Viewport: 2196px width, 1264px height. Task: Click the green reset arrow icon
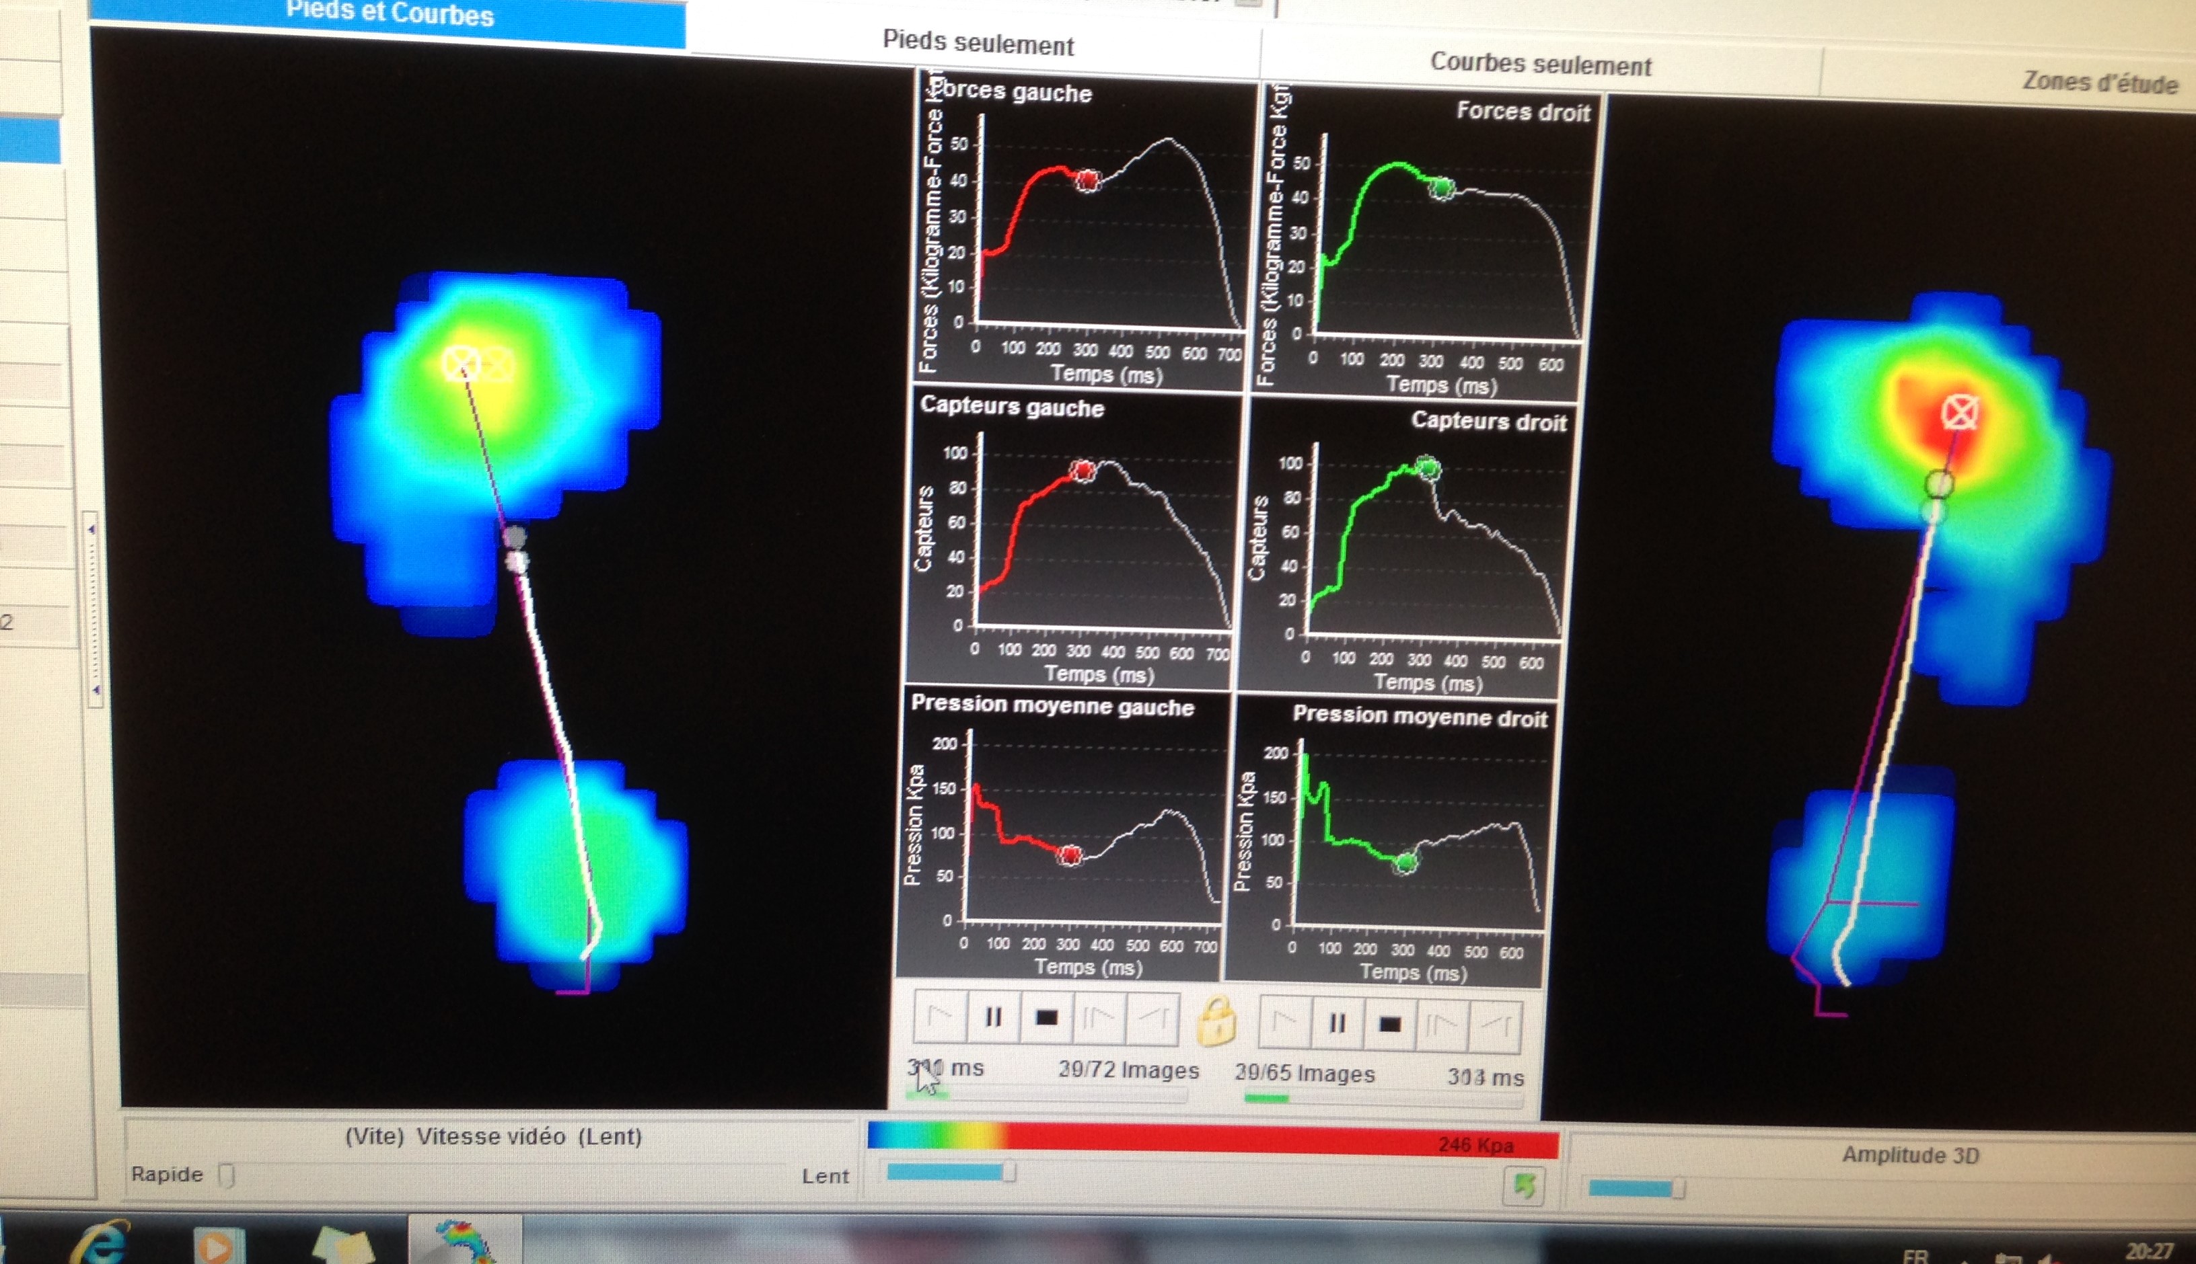[1524, 1186]
